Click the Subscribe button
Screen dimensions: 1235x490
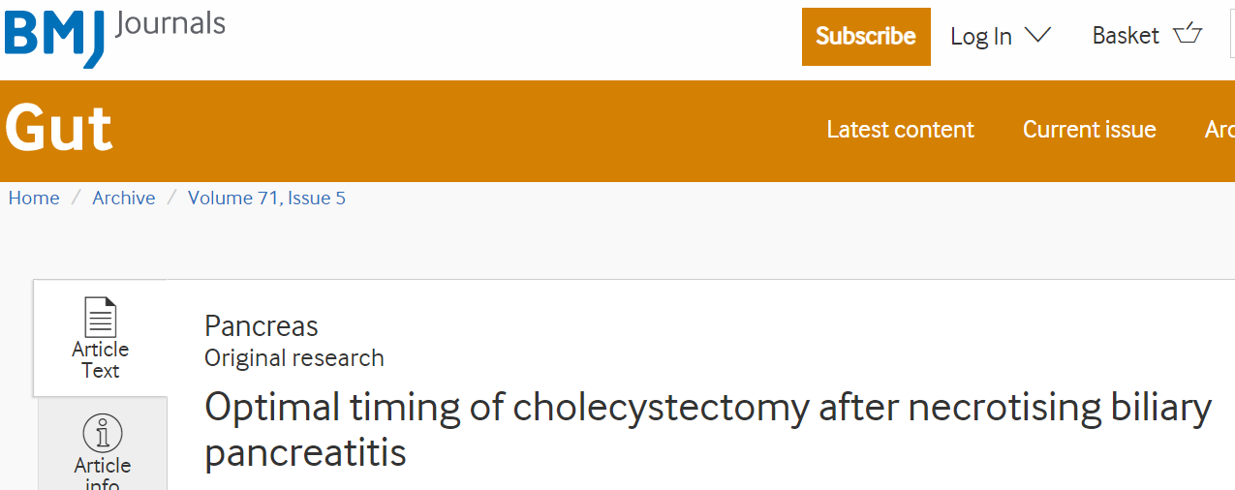point(866,37)
